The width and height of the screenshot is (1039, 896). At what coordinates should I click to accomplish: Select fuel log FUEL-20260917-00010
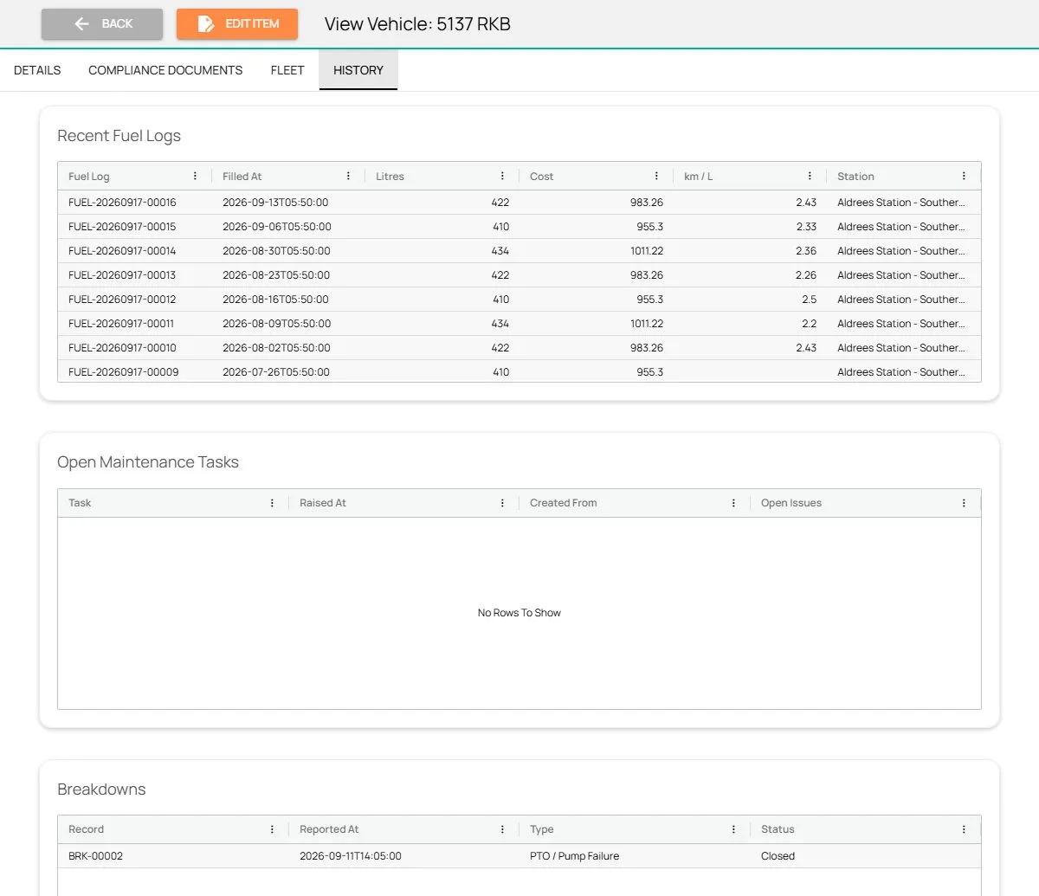pos(122,348)
